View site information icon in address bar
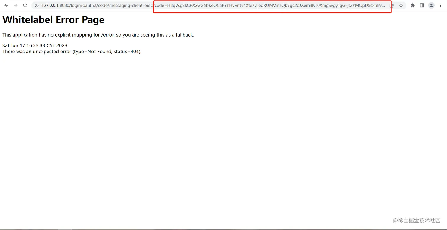The width and height of the screenshot is (447, 230). click(x=36, y=5)
